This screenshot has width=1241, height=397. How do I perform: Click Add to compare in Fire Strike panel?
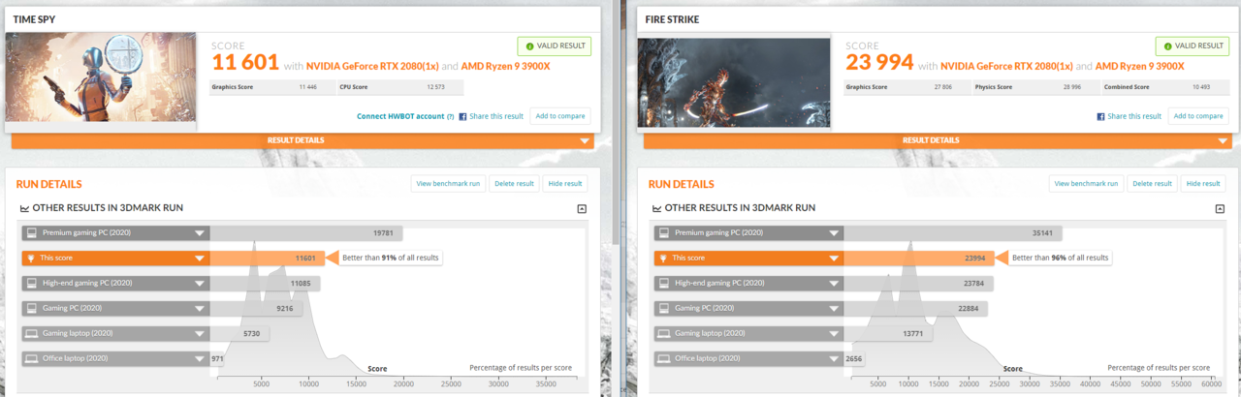(x=1197, y=116)
